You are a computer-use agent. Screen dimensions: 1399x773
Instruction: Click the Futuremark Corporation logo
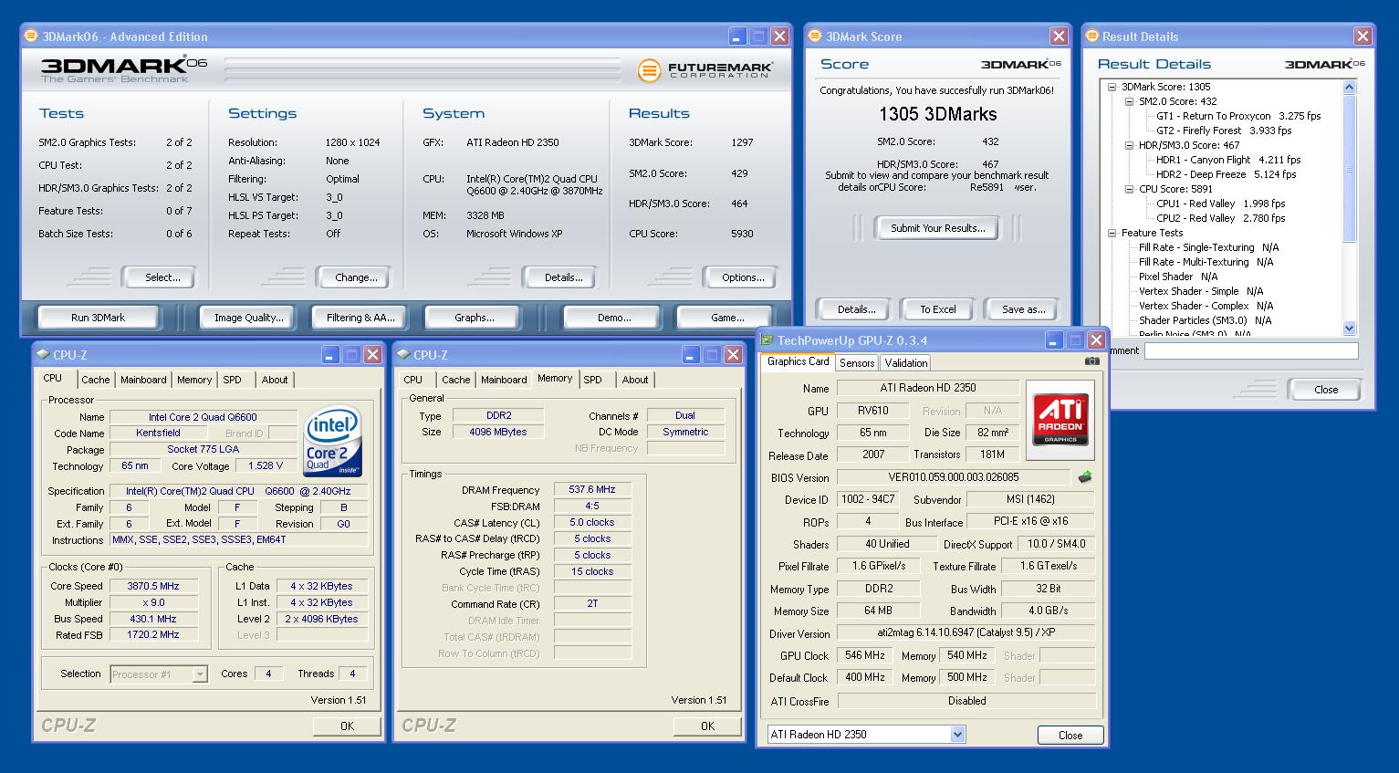coord(705,70)
